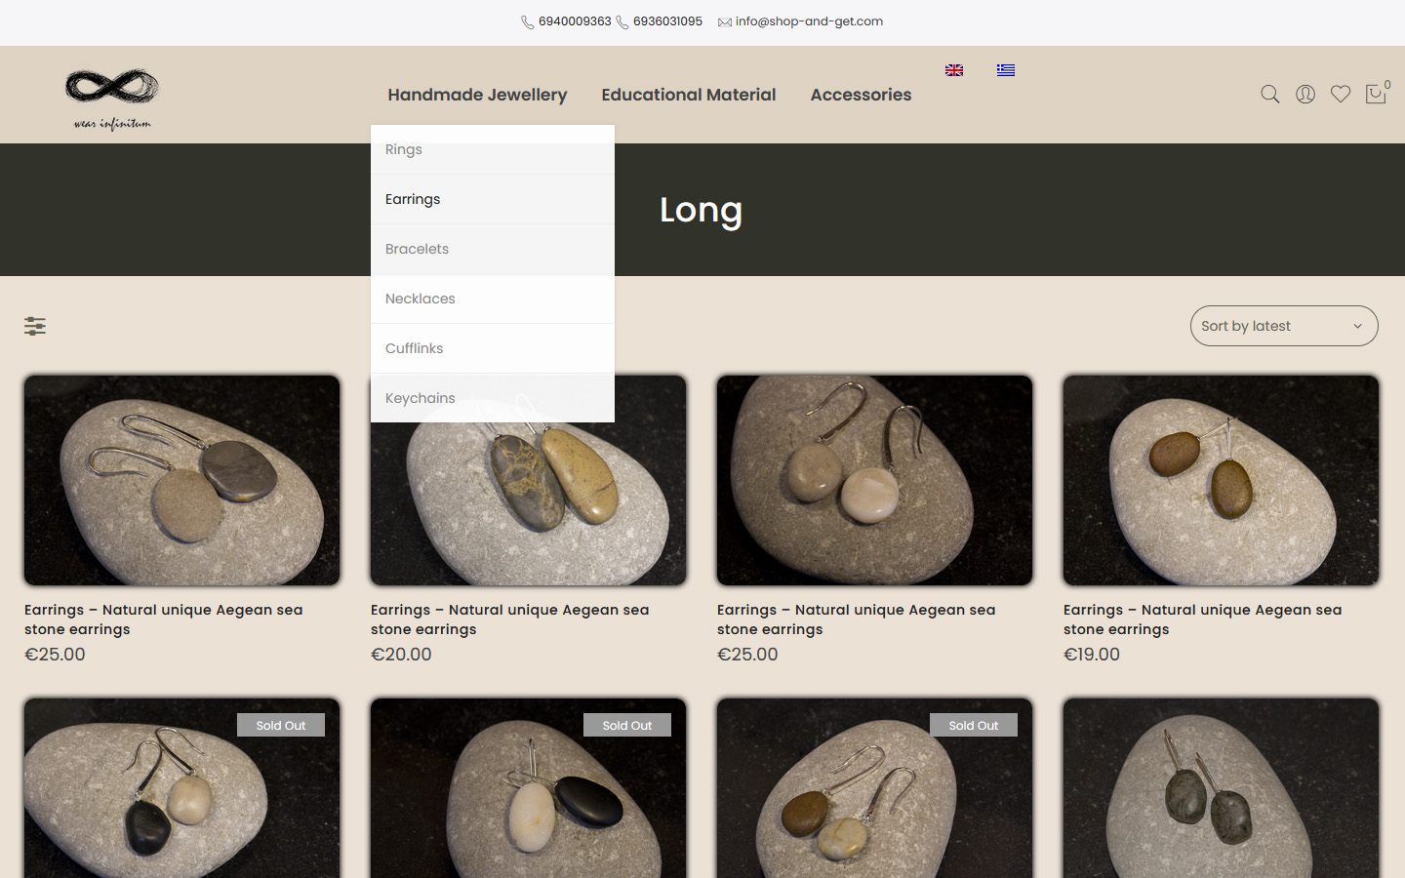The width and height of the screenshot is (1405, 878).
Task: Open the product filter sliders icon
Action: (x=35, y=326)
